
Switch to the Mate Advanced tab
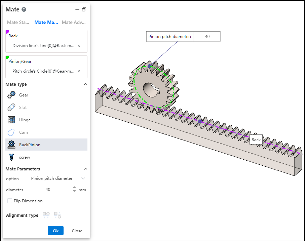tap(74, 23)
